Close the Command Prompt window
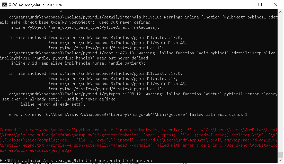The width and height of the screenshot is (284, 164). [275, 4]
